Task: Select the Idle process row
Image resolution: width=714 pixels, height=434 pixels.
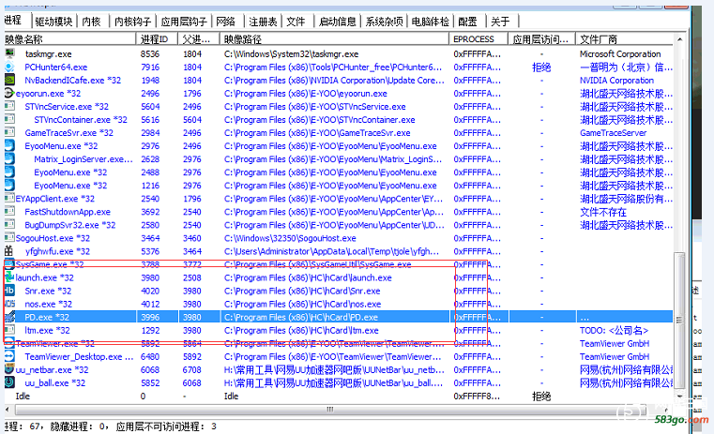Action: click(339, 397)
